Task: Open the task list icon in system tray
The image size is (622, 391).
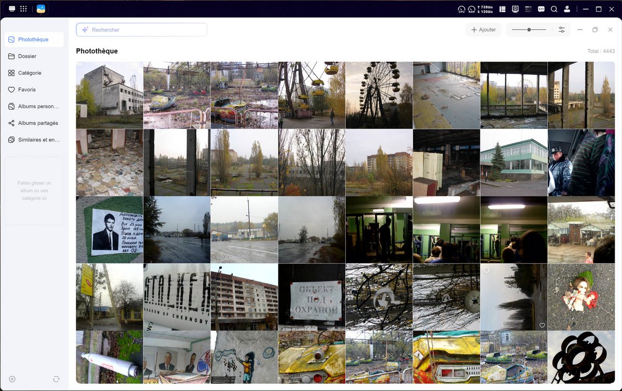Action: click(x=528, y=9)
